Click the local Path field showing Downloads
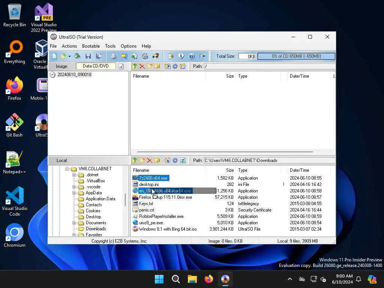Image resolution: width=384 pixels, height=288 pixels. point(269,160)
